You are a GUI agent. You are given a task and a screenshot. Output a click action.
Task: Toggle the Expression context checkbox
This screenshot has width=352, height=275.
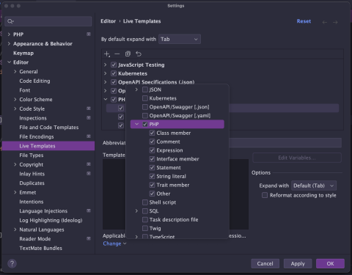(x=152, y=150)
